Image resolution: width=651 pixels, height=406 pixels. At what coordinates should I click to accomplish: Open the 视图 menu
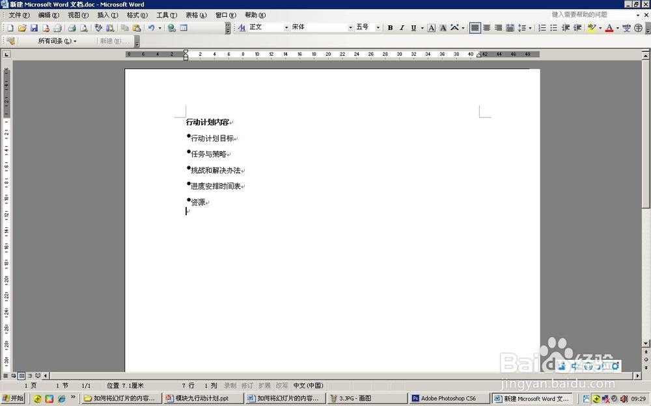(x=78, y=15)
